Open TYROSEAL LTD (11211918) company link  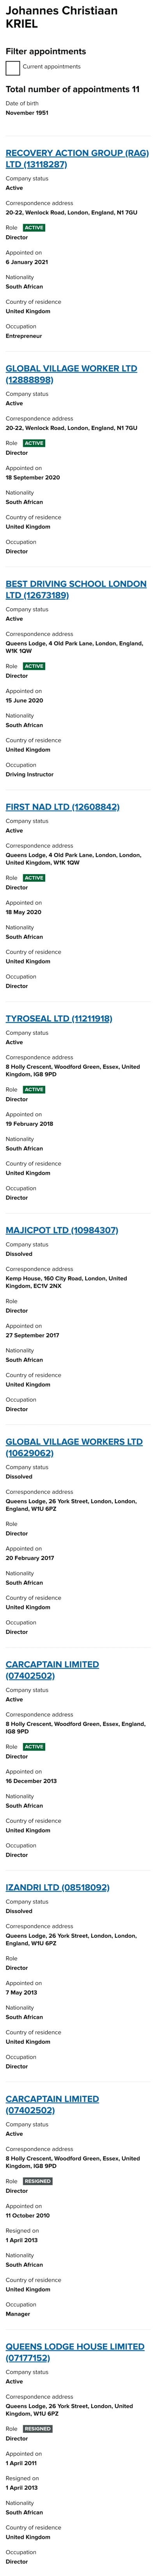(x=58, y=1018)
